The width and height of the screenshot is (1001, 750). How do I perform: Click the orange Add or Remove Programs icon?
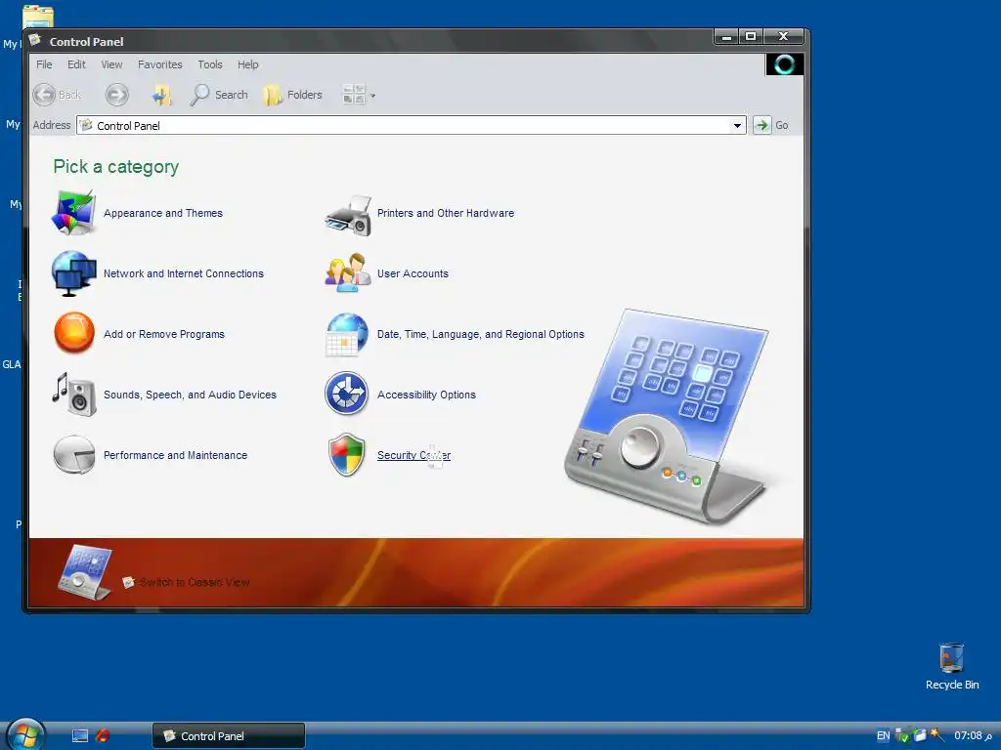[x=74, y=333]
